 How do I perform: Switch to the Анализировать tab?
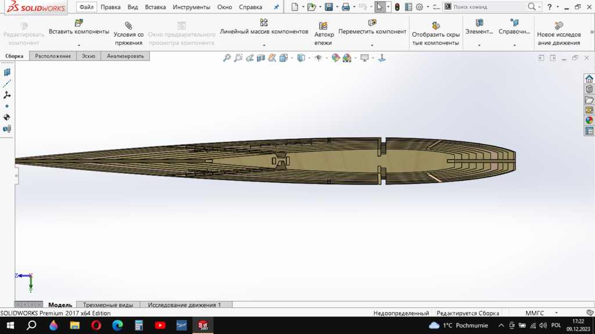coord(125,56)
